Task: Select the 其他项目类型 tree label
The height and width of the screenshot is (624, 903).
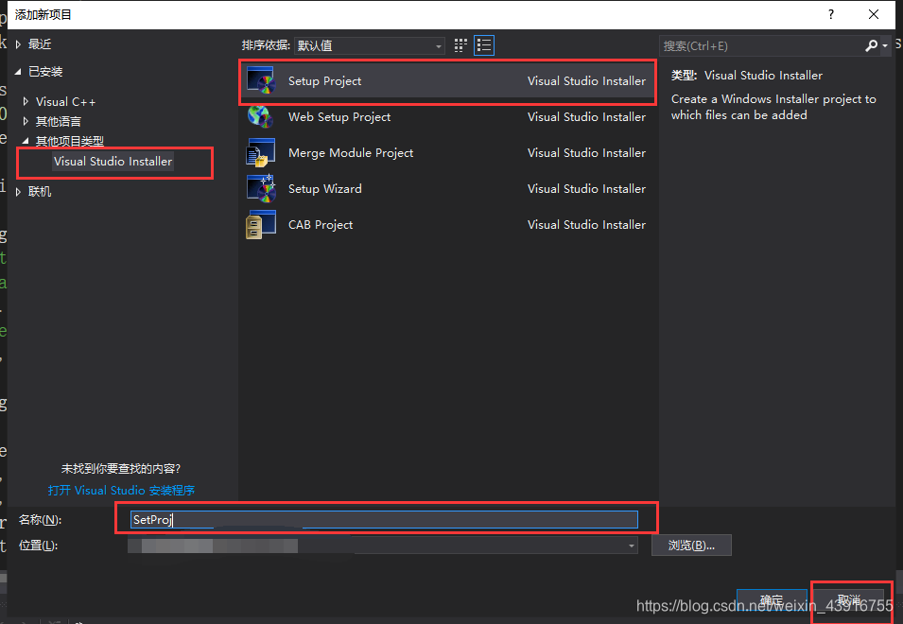Action: (70, 141)
